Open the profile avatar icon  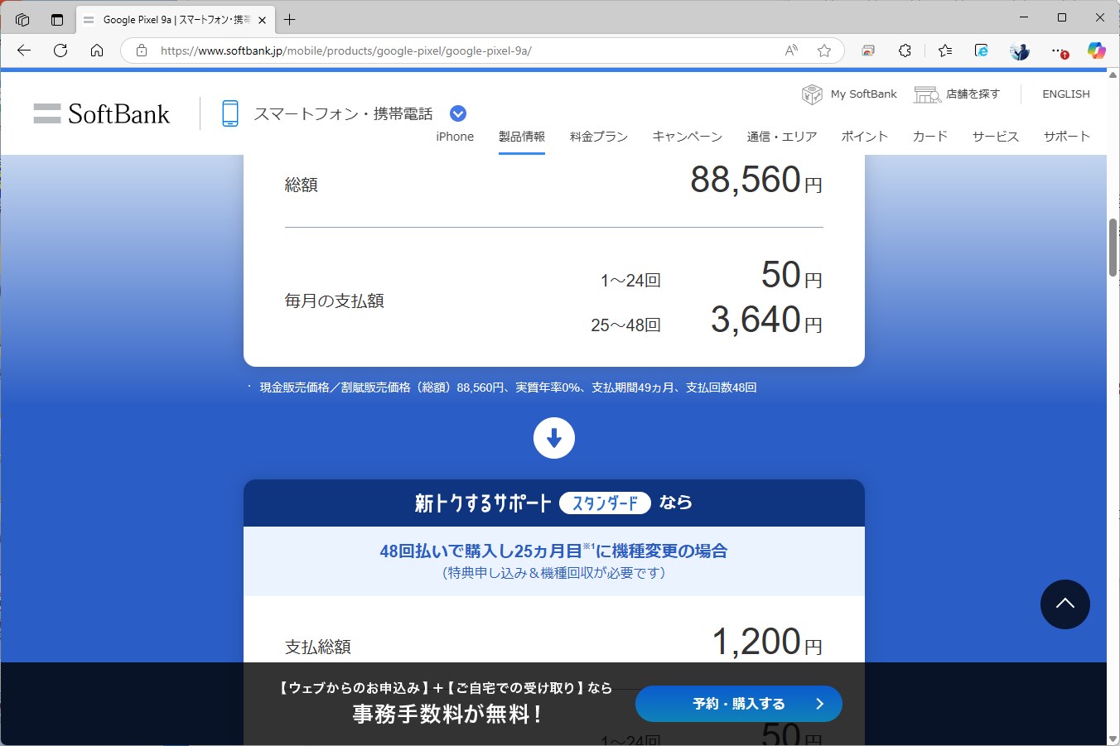coord(1020,51)
